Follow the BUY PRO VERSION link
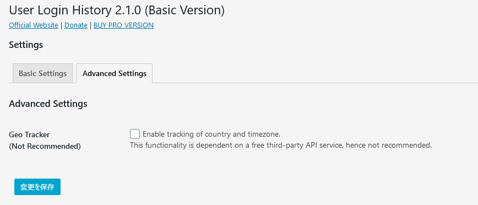The image size is (478, 205). tap(123, 25)
